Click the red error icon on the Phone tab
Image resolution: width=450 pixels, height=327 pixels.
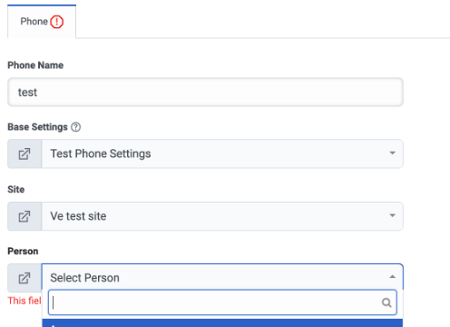pos(56,22)
